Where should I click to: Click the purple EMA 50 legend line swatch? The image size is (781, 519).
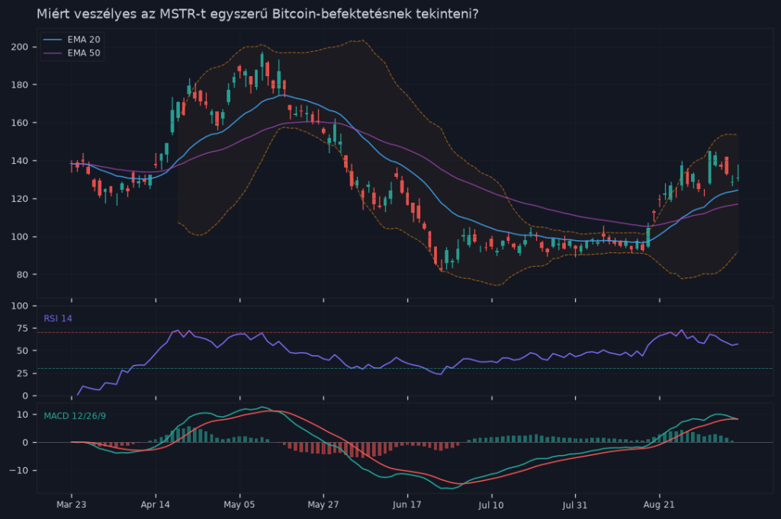point(53,53)
